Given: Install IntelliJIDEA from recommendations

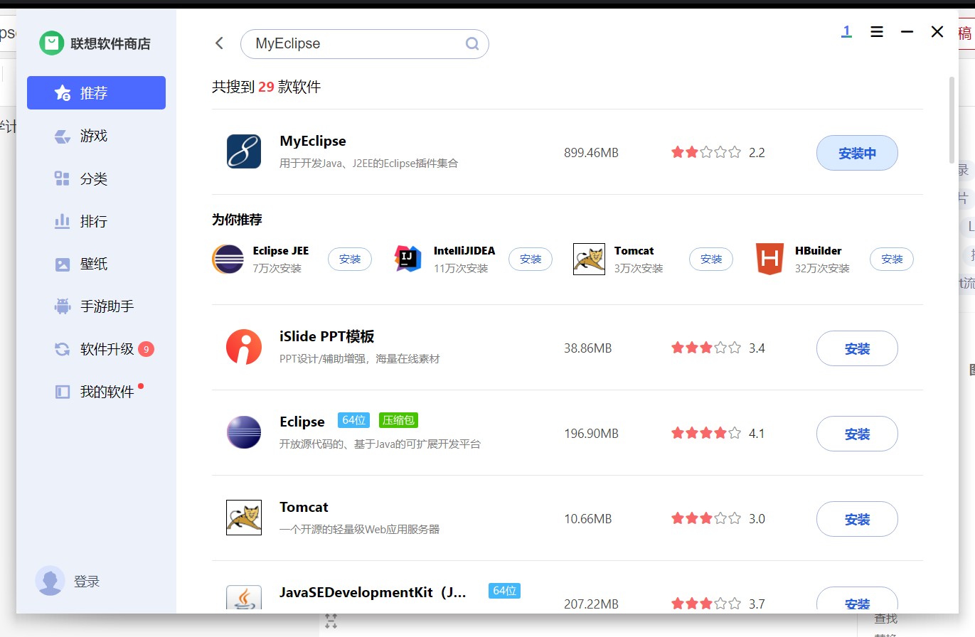Looking at the screenshot, I should [531, 259].
